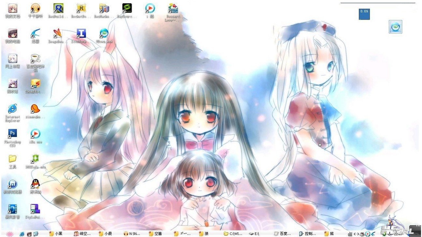Image resolution: width=422 pixels, height=237 pixels.
Task: Click the blue 8.6% usage widget
Action: [364, 14]
